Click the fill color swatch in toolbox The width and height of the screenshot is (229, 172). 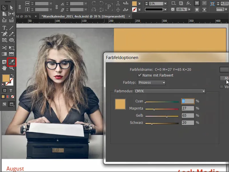[x=6, y=78]
